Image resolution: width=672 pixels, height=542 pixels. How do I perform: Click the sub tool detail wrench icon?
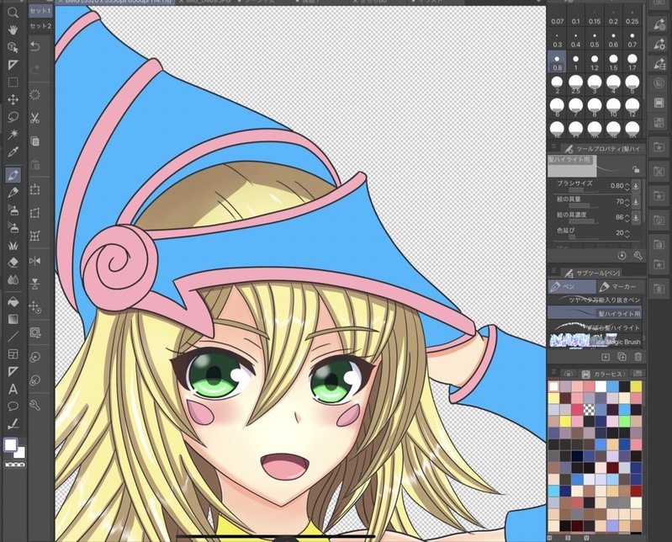tap(638, 256)
